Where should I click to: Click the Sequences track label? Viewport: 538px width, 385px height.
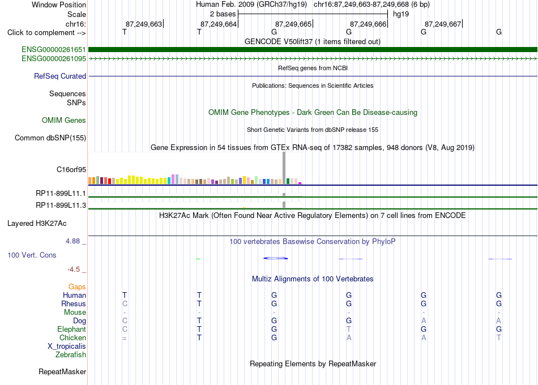click(67, 93)
